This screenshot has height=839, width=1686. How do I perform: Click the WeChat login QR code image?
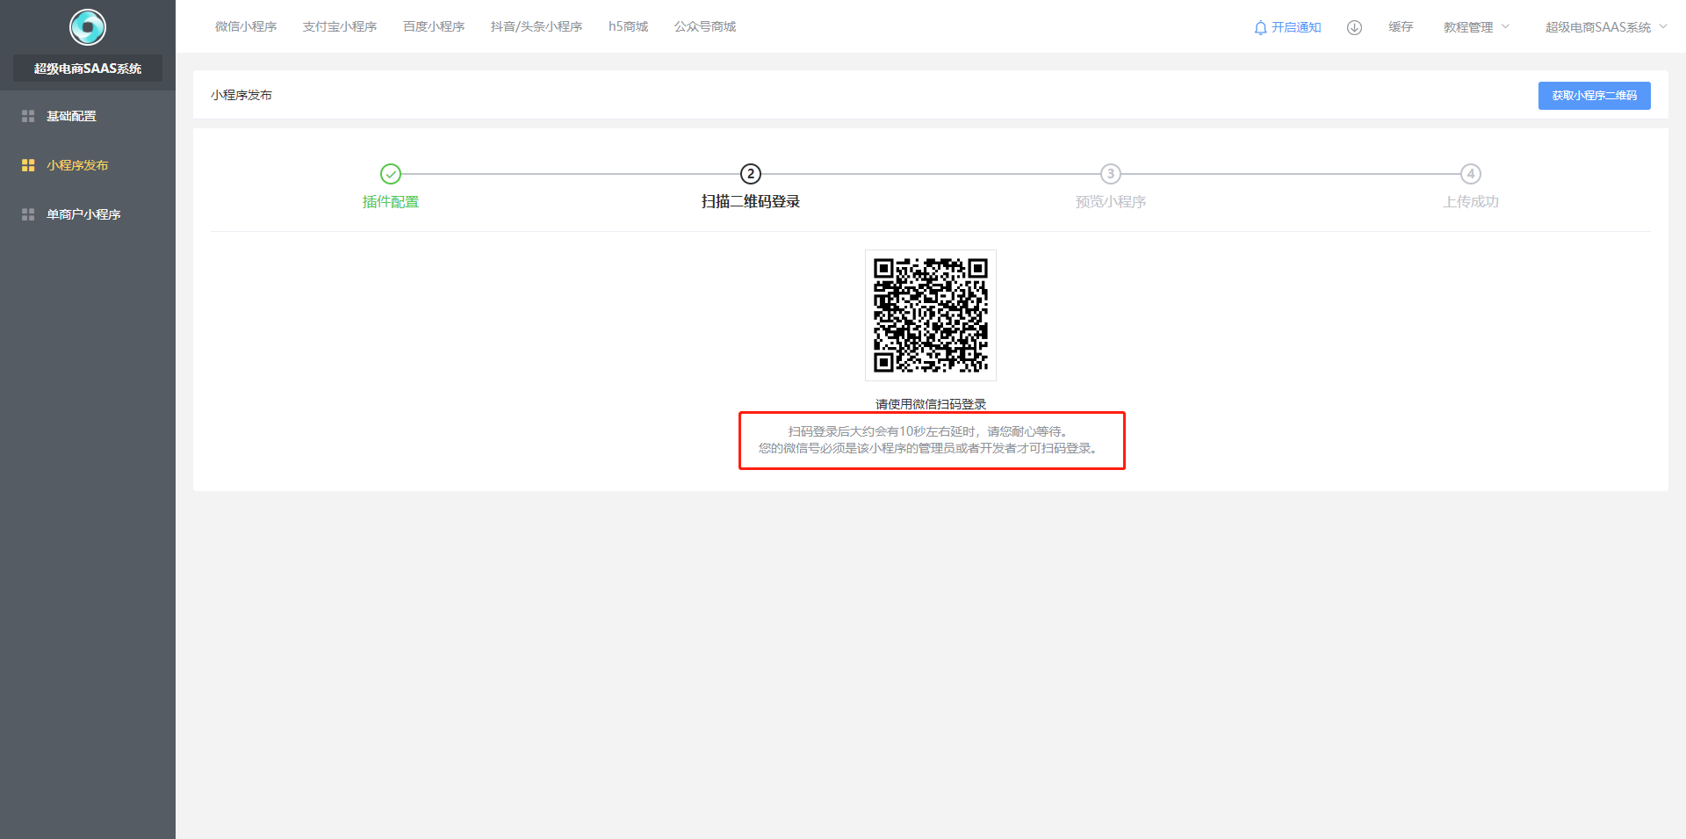(x=931, y=315)
